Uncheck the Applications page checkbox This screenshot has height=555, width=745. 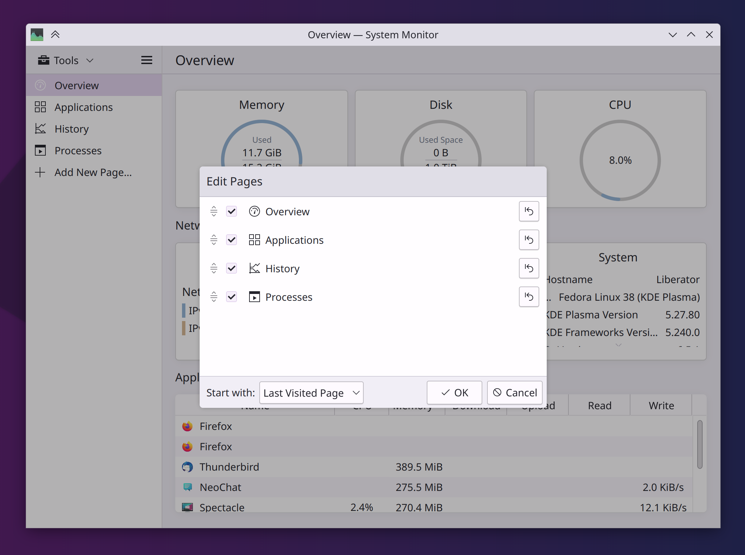coord(231,240)
